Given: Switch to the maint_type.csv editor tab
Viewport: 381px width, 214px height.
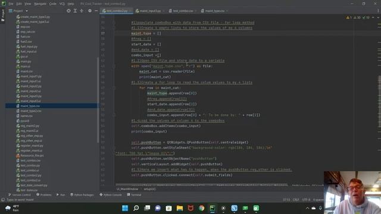Looking at the screenshot, I should 214,11.
